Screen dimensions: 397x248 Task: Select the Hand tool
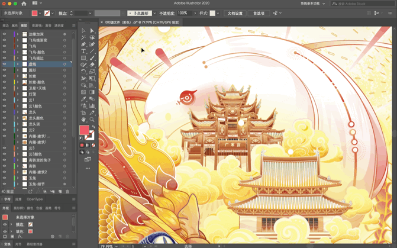pyautogui.click(x=83, y=120)
